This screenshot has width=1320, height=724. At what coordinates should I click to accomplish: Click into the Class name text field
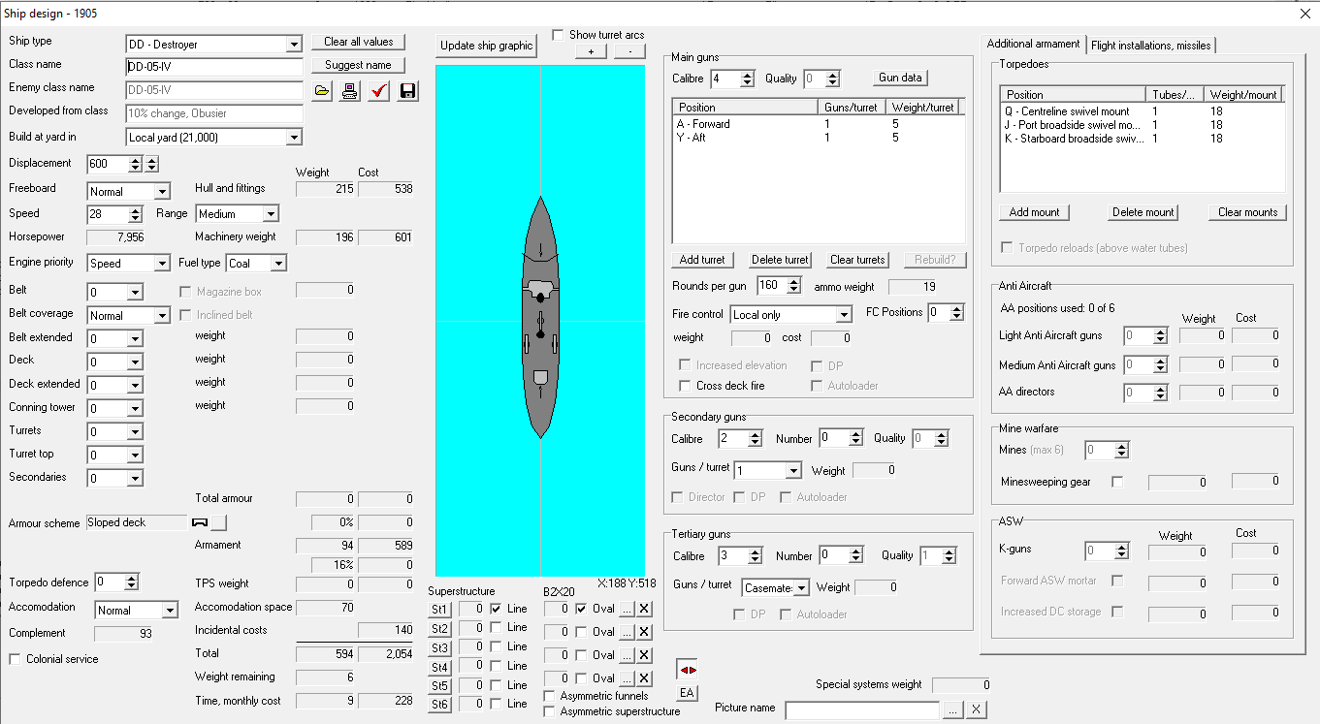[x=213, y=68]
